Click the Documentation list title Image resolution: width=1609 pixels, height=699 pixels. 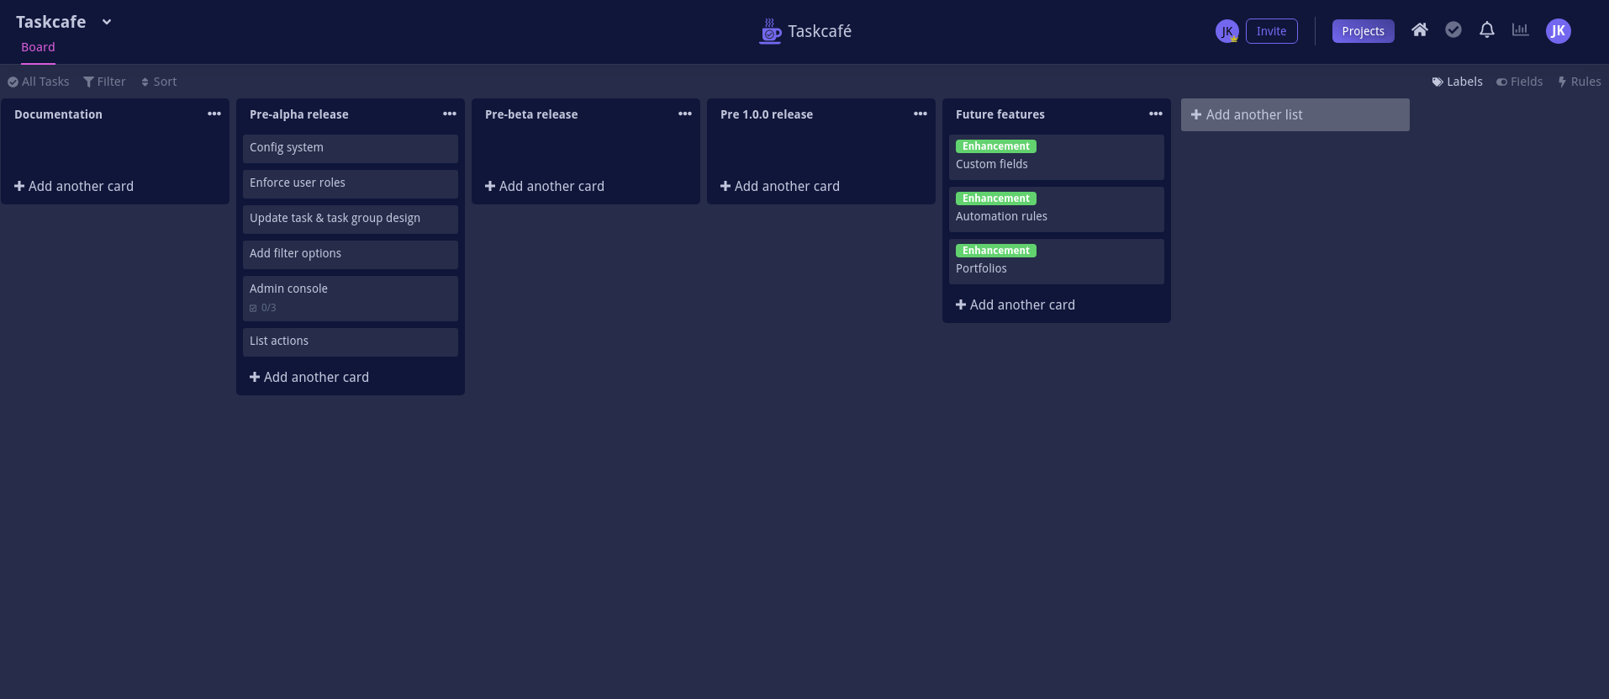click(58, 114)
